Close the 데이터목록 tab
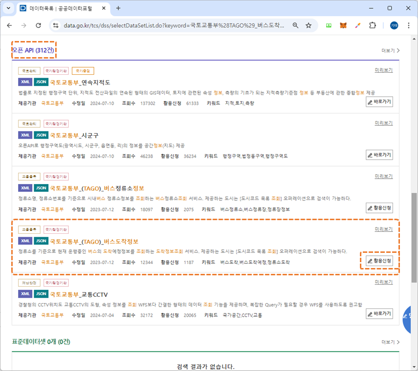This screenshot has width=418, height=371. [x=104, y=8]
